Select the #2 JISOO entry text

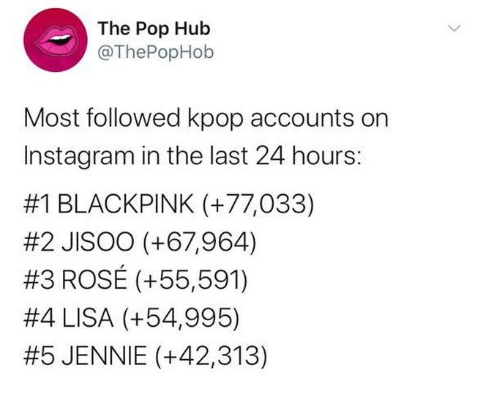(x=140, y=242)
